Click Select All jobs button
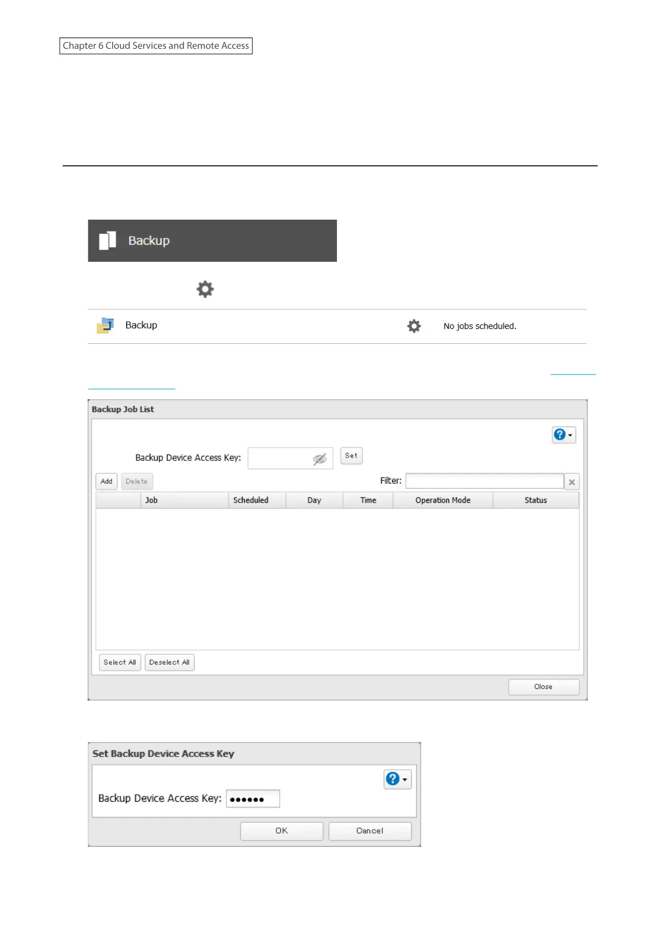 120,662
